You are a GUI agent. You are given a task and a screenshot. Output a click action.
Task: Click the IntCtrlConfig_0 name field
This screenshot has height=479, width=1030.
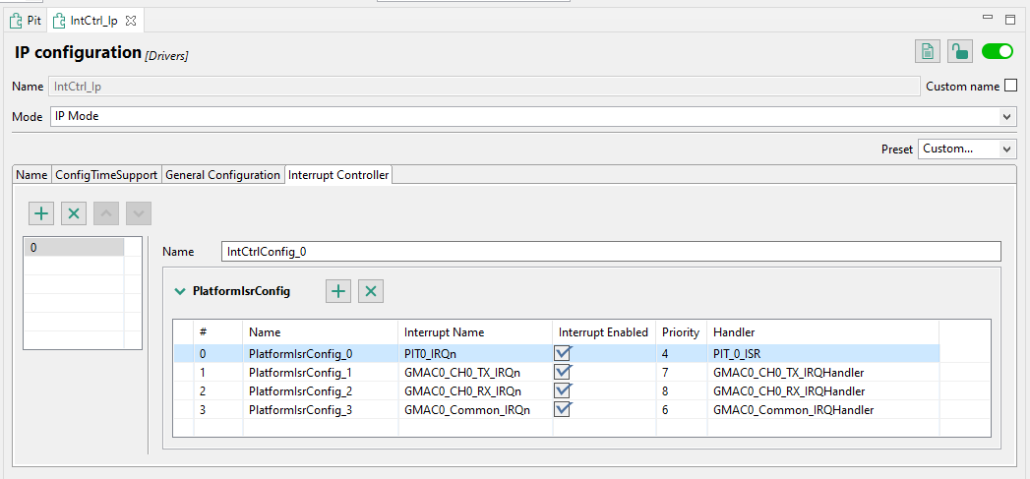(610, 252)
